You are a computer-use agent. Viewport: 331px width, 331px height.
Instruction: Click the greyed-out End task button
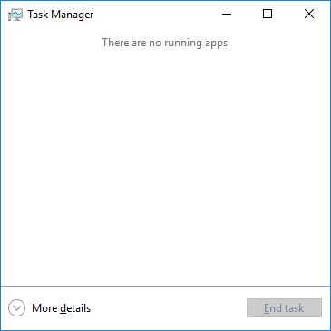click(284, 308)
